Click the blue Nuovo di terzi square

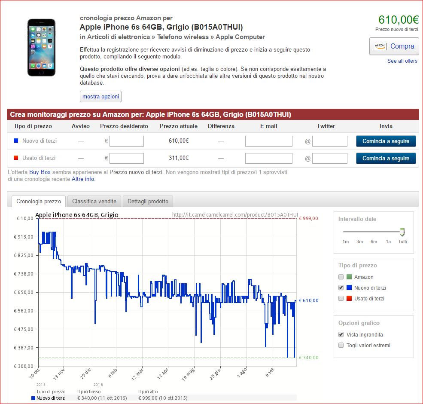coord(16,141)
